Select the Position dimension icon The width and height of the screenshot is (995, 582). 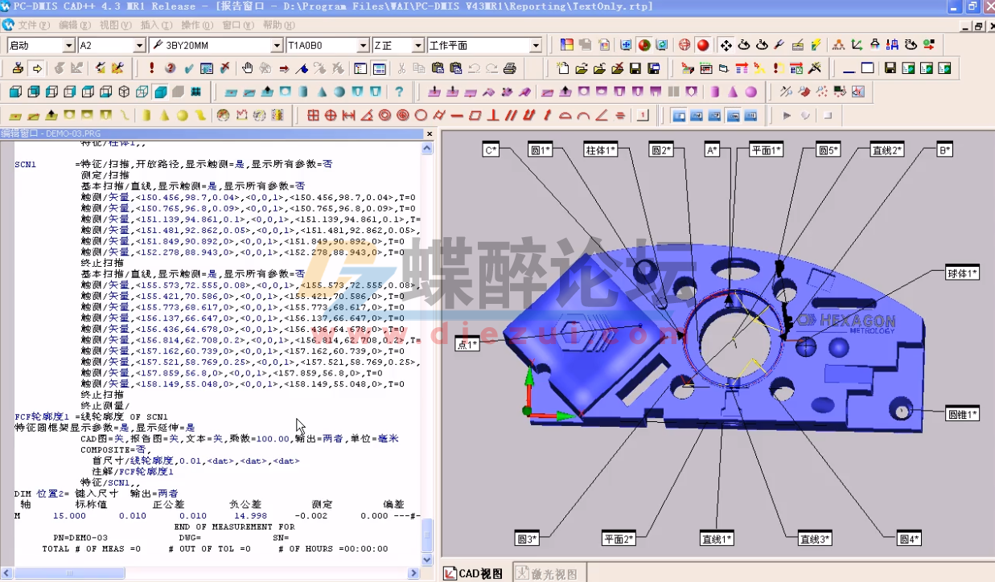pyautogui.click(x=331, y=114)
